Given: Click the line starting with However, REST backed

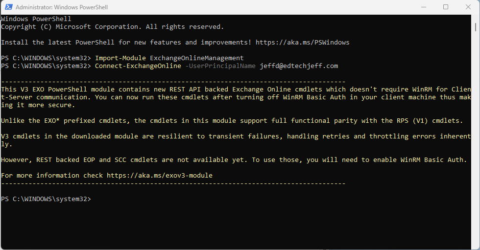Looking at the screenshot, I should [234, 159].
